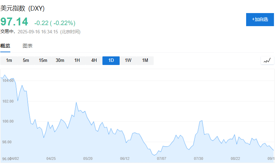
Task: Add DXY to watchlist with +加自选
Action: point(260,20)
